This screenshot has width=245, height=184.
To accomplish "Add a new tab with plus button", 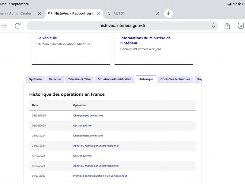I will click(x=168, y=13).
